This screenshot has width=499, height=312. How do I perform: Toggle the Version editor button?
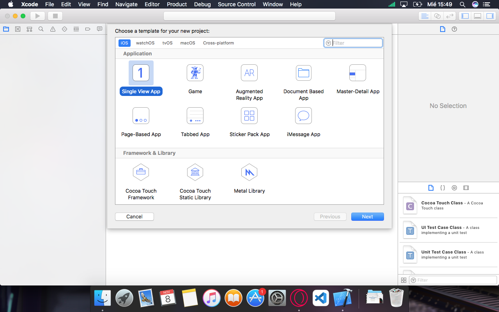450,16
